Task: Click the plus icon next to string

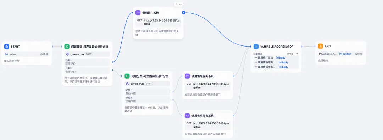Action: [297, 54]
